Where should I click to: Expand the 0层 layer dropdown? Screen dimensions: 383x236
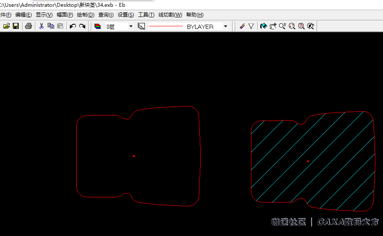pos(131,26)
